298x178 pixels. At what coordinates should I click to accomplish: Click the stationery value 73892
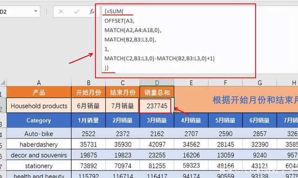[88, 166]
